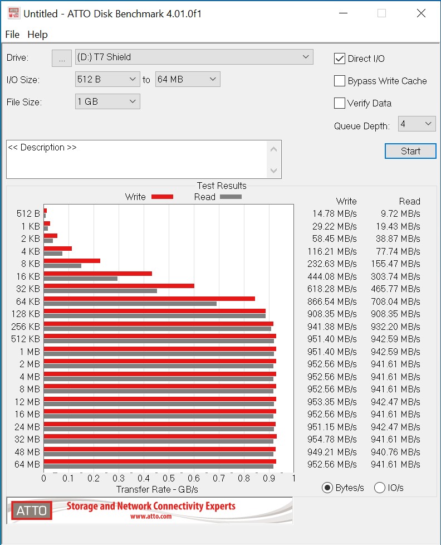Expand the Drive dropdown showing T7 Shield
This screenshot has width=441, height=545.
[194, 57]
